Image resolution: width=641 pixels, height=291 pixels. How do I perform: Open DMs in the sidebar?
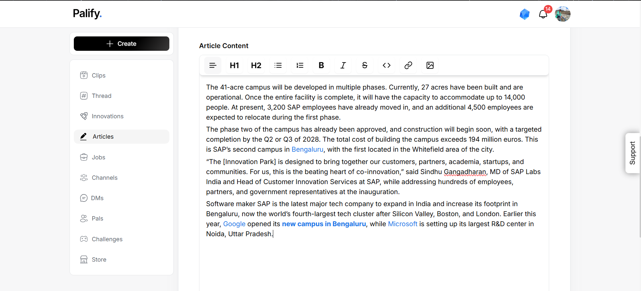(x=122, y=198)
